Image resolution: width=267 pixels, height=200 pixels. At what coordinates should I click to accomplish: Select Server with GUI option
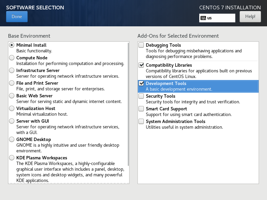point(12,121)
